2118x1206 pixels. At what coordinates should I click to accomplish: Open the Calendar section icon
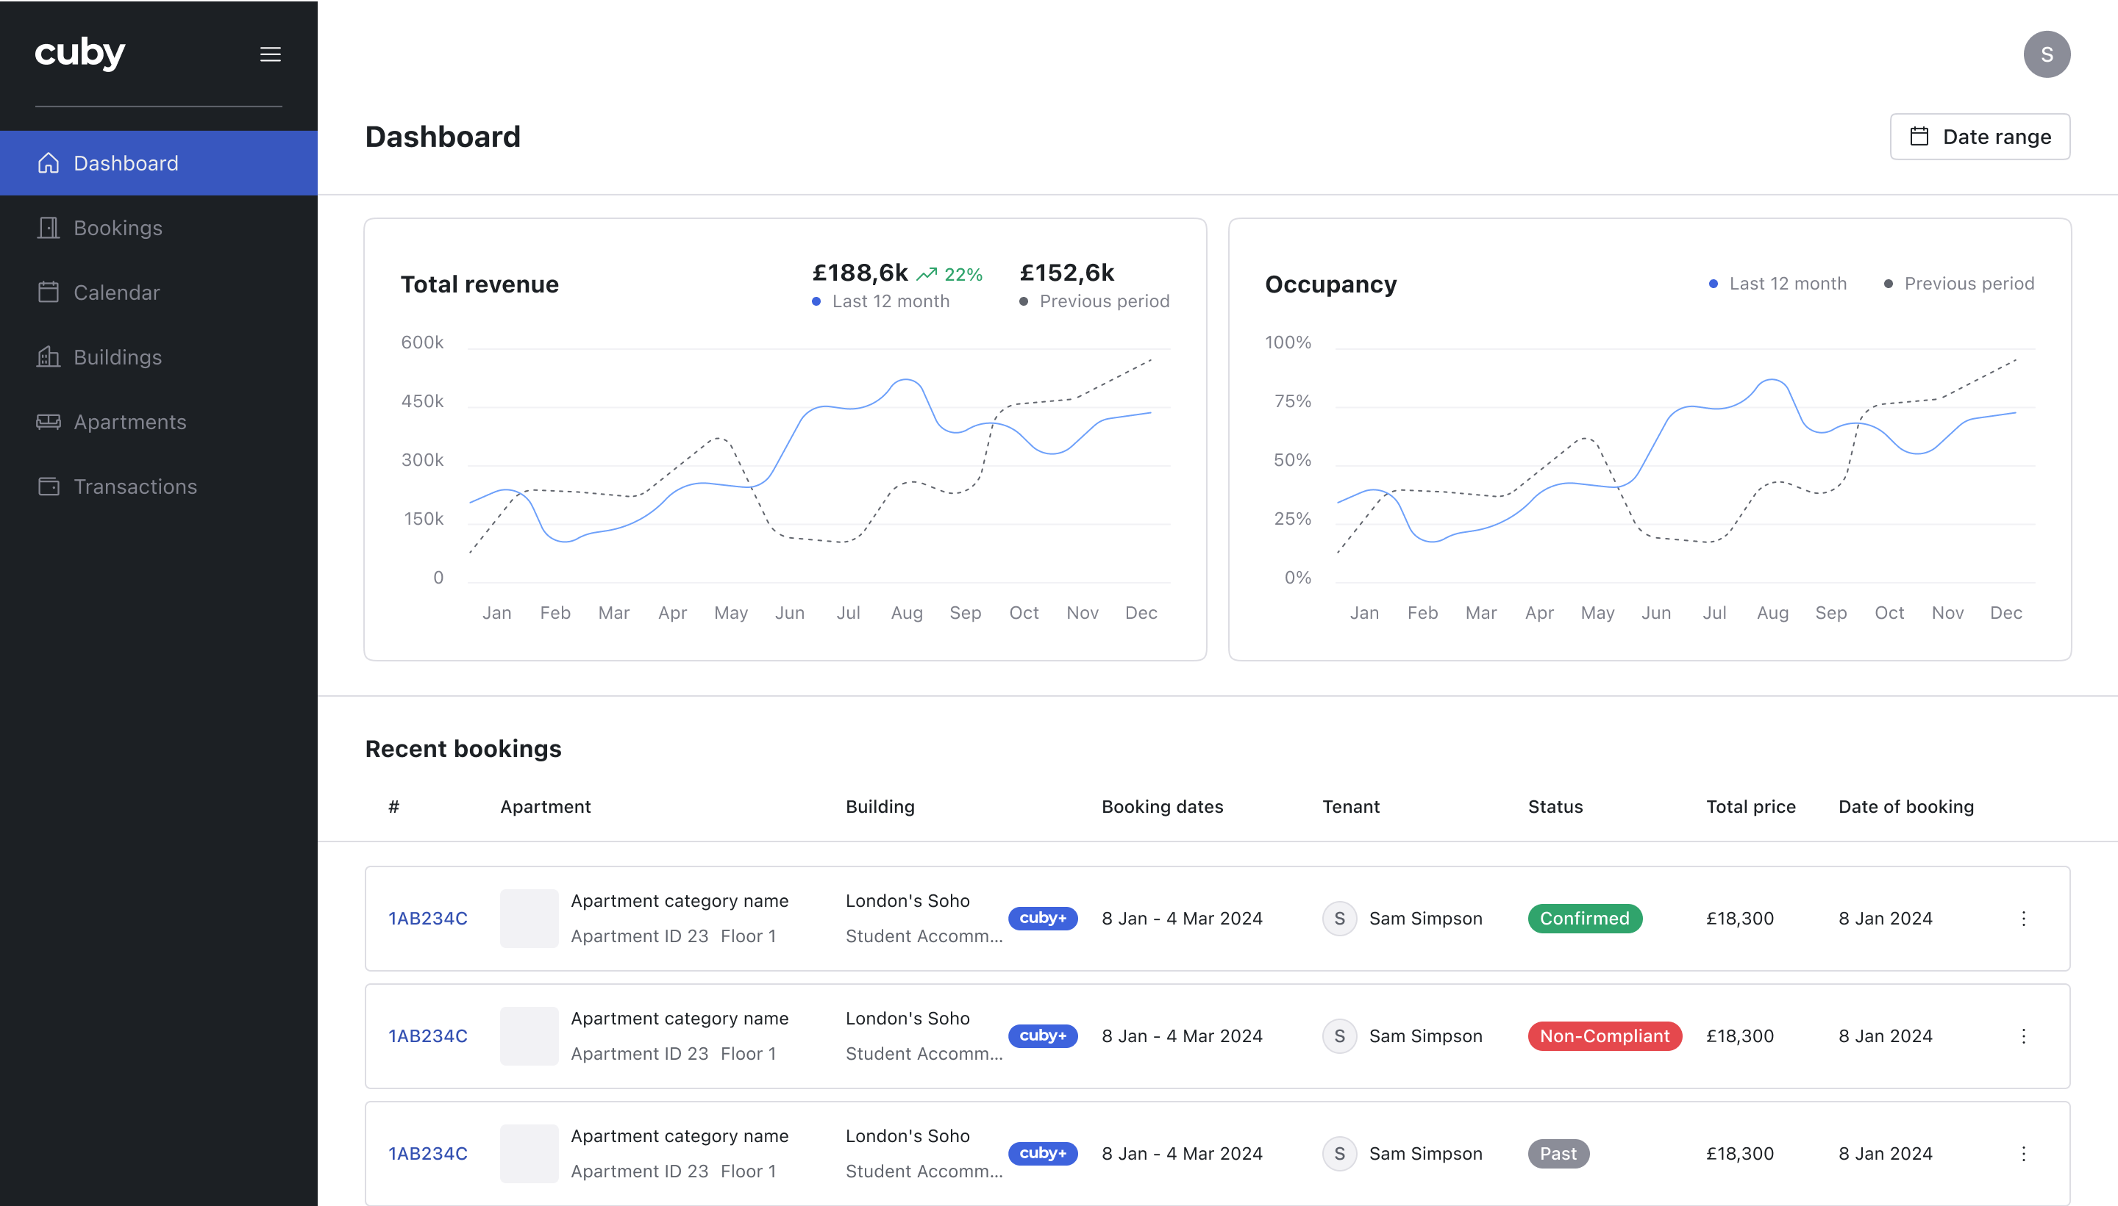(x=48, y=292)
